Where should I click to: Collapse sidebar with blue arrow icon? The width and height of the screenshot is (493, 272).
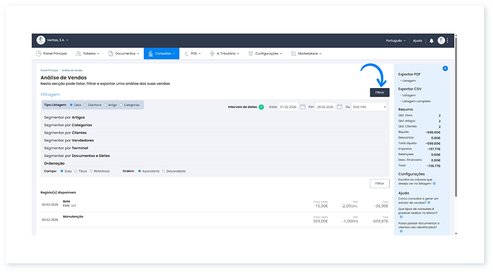[445, 68]
